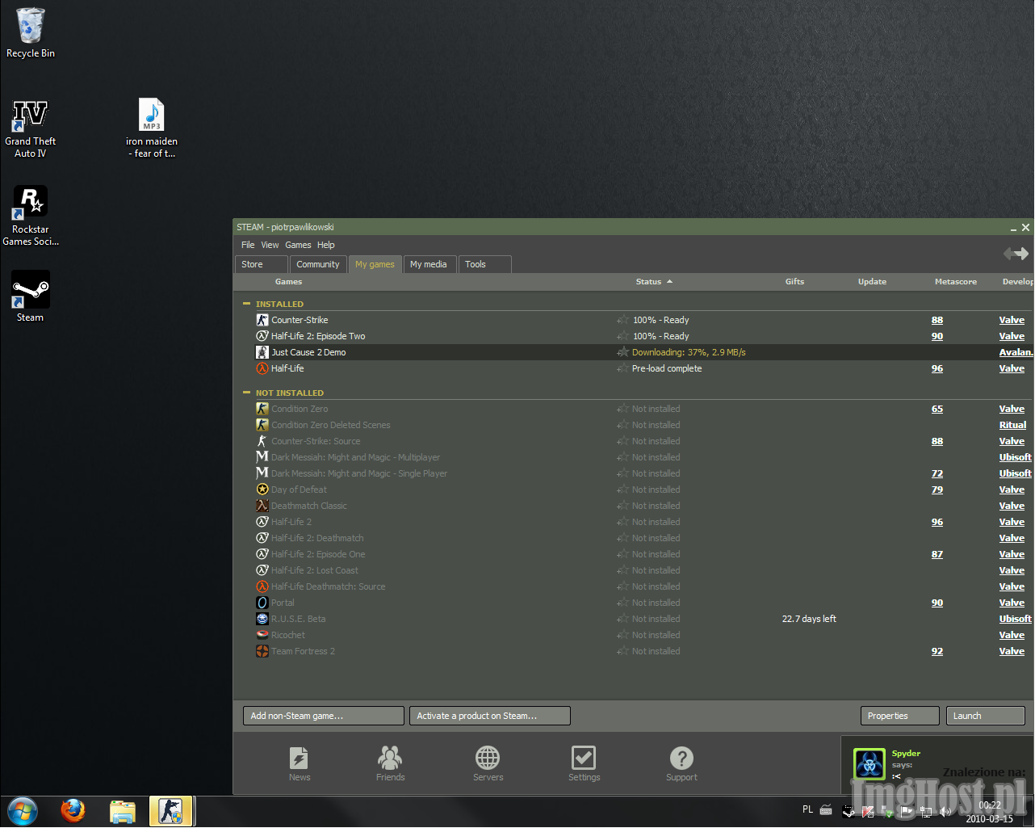
Task: Open the Help menu in Steam
Action: [326, 245]
